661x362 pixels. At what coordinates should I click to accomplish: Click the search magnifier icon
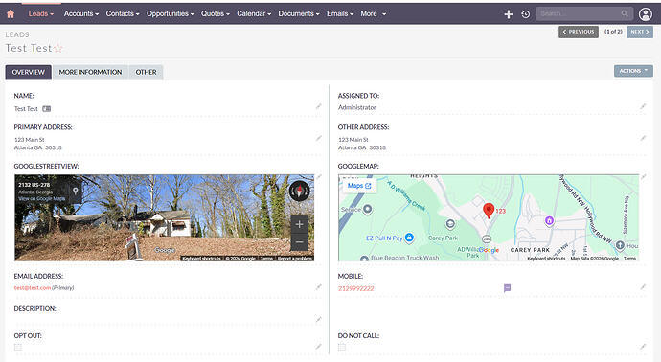click(x=625, y=14)
